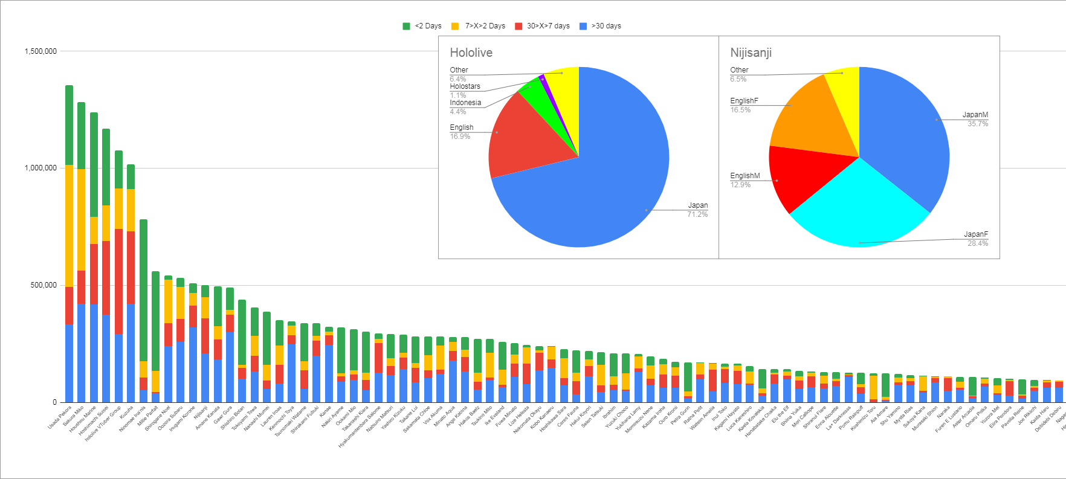Select the Shishiro Botan bar's green segment
The height and width of the screenshot is (479, 1066).
tap(242, 332)
